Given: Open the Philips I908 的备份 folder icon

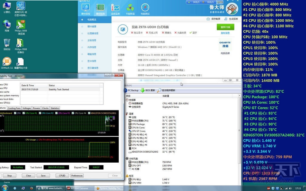Looking at the screenshot, I should [x=21, y=46].
